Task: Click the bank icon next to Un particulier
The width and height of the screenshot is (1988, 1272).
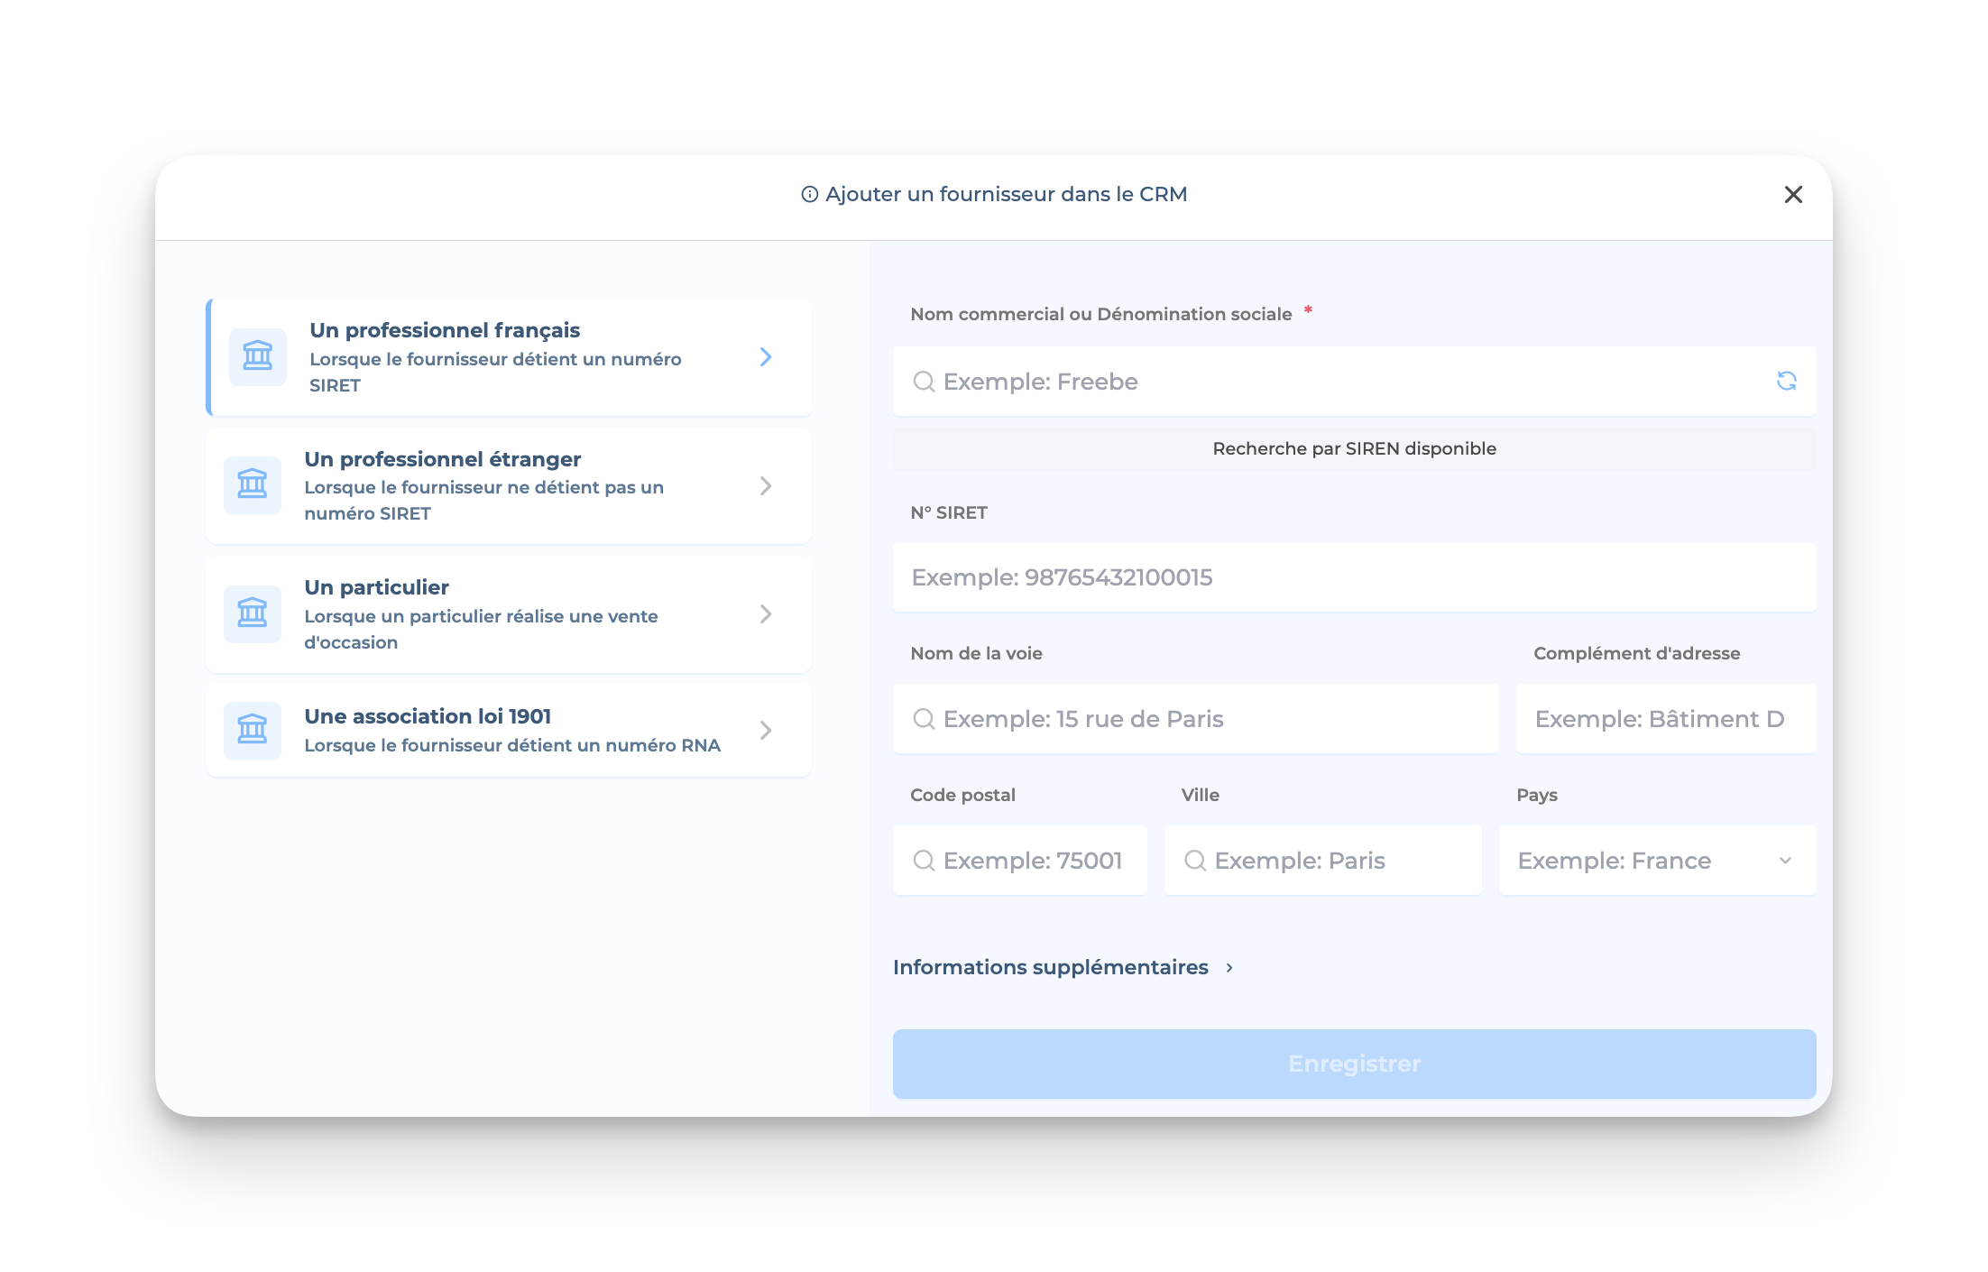Action: click(x=253, y=613)
